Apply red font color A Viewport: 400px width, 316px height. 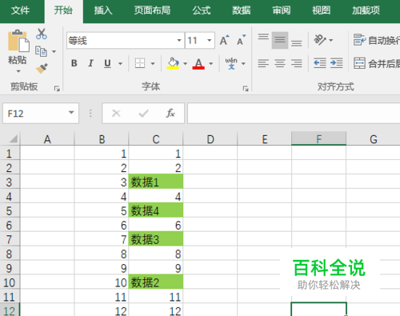[198, 63]
